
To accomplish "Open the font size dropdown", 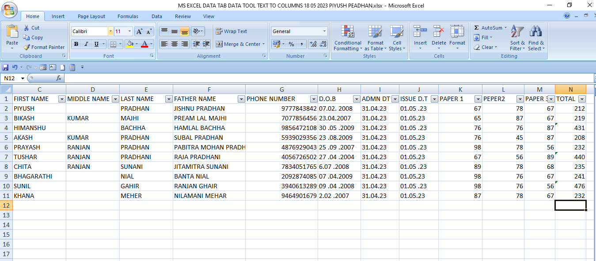I will click(129, 31).
